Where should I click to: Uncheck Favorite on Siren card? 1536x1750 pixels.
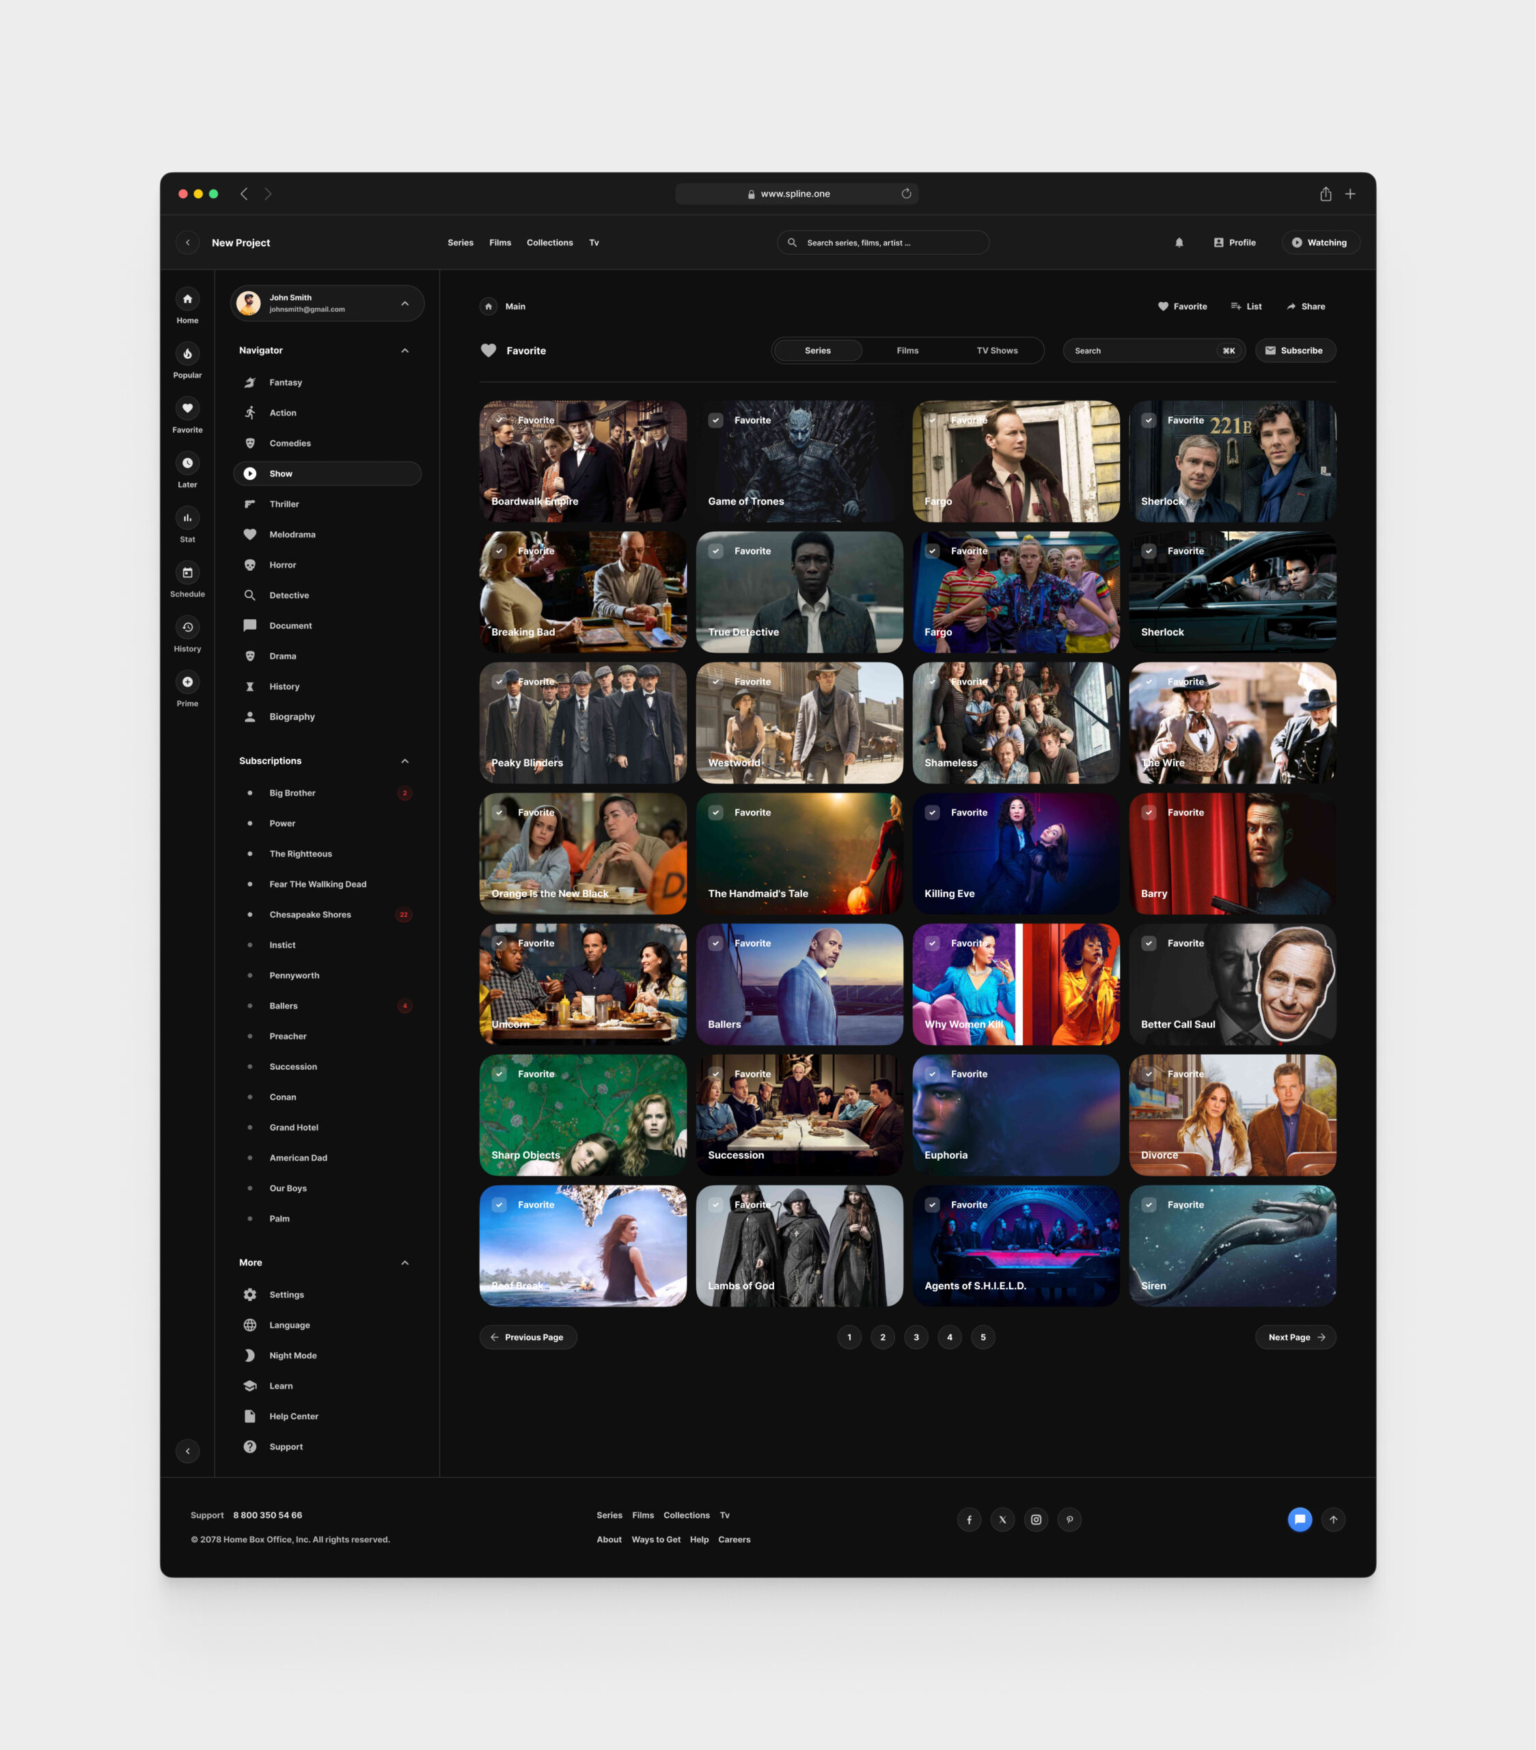click(x=1149, y=1204)
